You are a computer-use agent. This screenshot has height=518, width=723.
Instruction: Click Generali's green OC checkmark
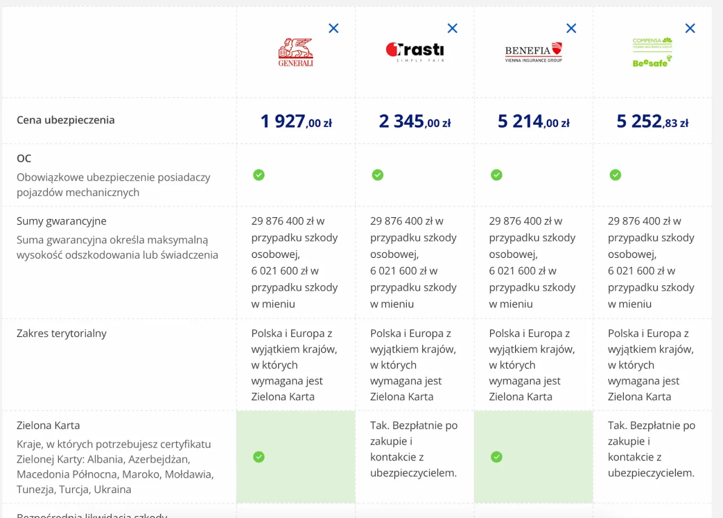259,175
